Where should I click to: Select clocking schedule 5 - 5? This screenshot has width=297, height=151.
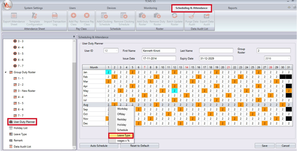[x=18, y=54]
